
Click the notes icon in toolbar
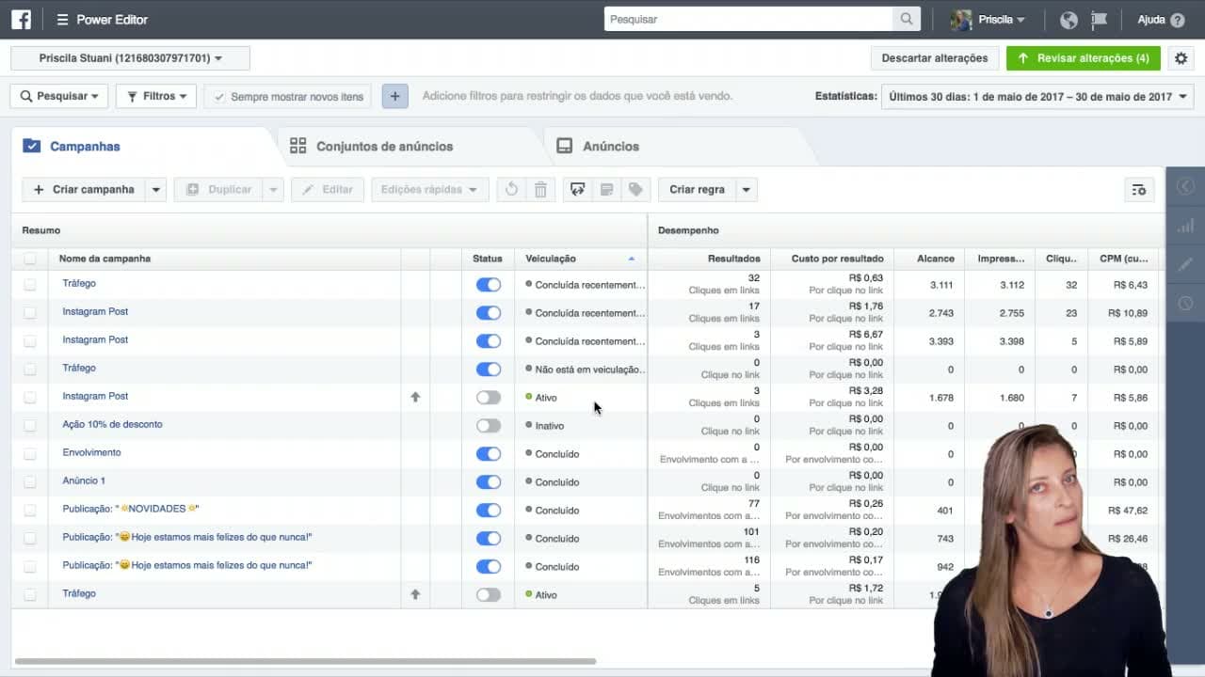(607, 190)
